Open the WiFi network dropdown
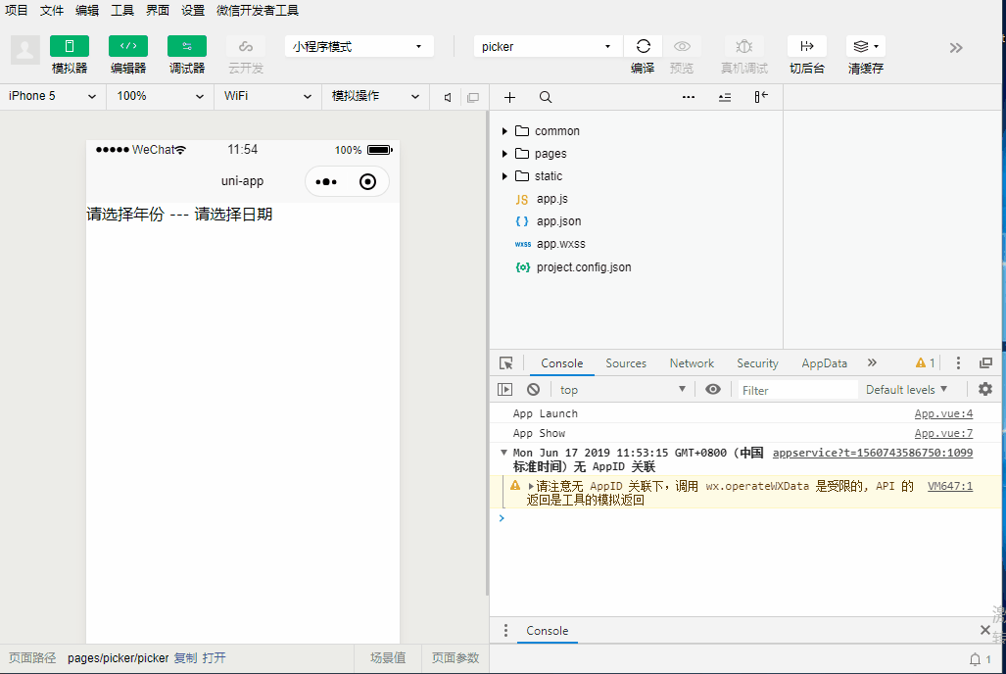This screenshot has width=1006, height=674. tap(267, 96)
